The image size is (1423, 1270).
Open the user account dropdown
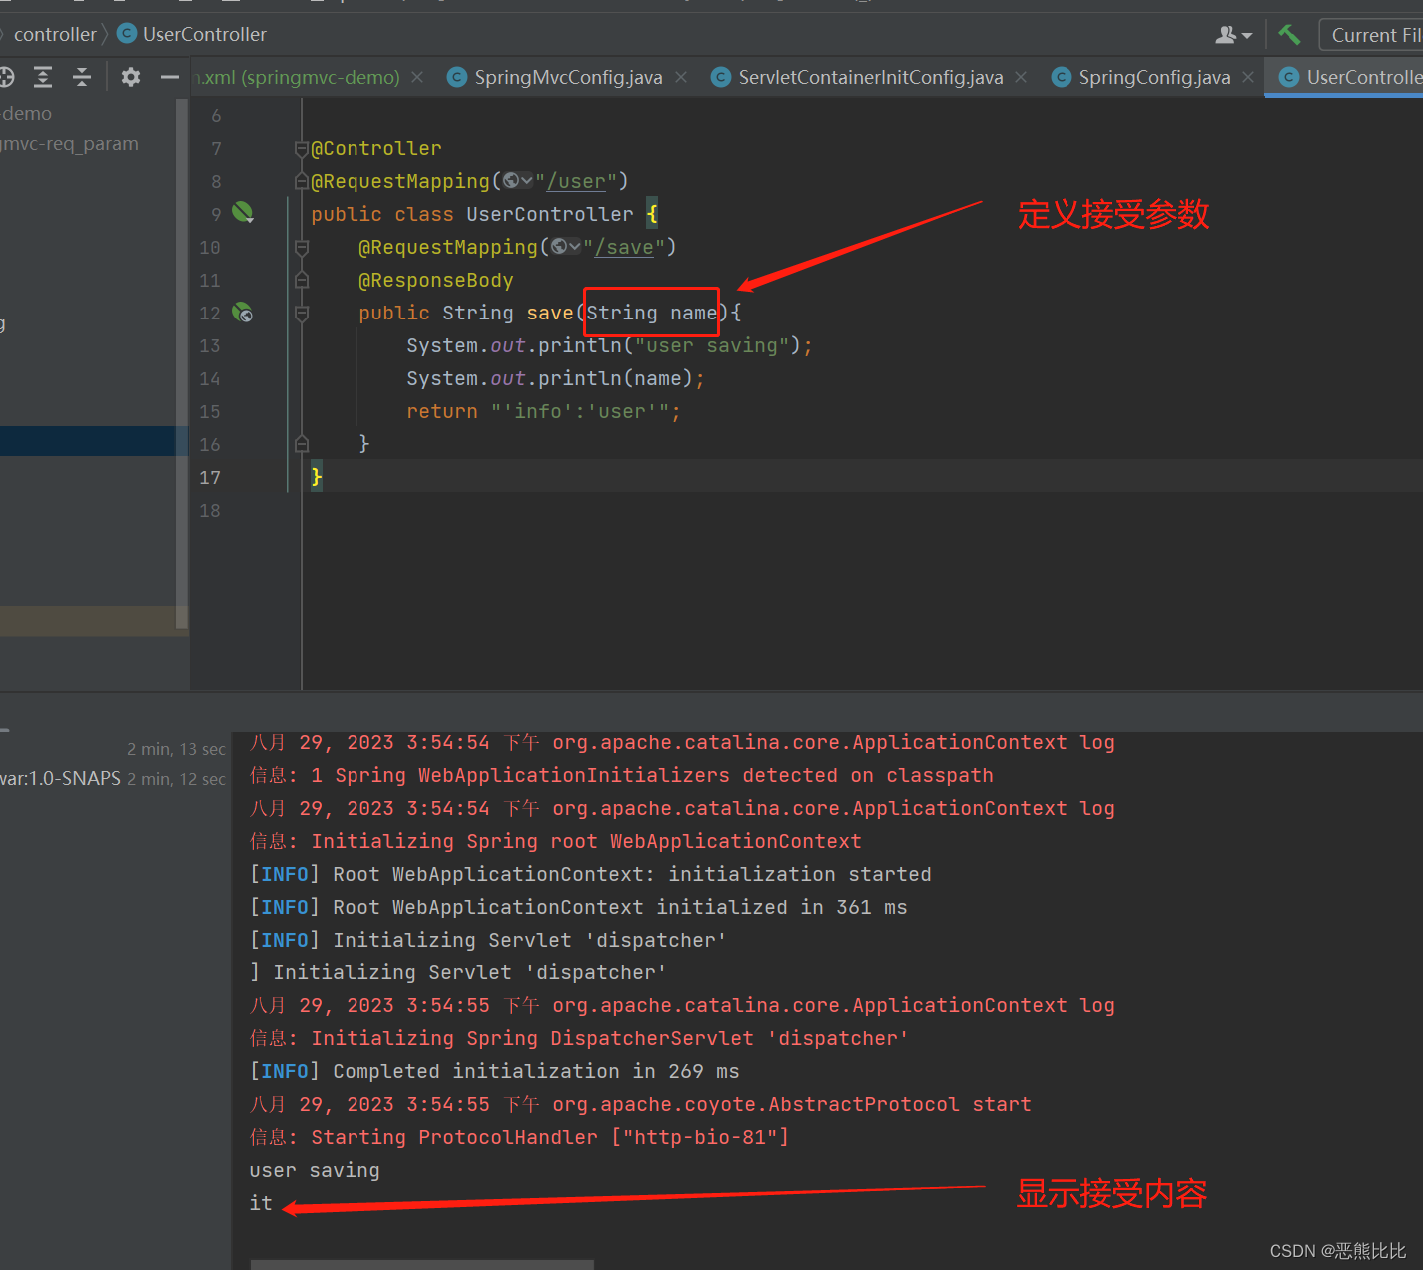click(x=1233, y=35)
